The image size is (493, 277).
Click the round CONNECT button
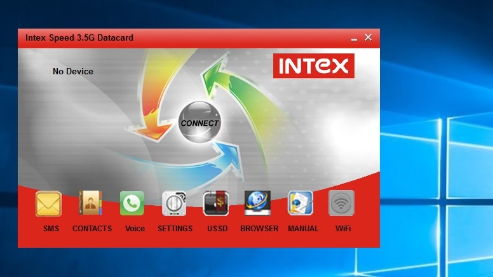coord(199,123)
